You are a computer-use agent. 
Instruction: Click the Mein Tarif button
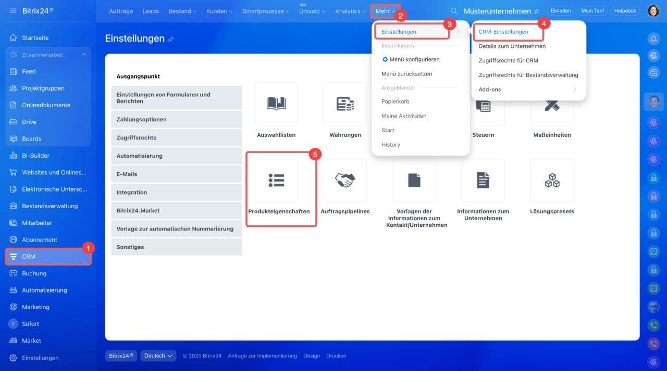(x=592, y=11)
